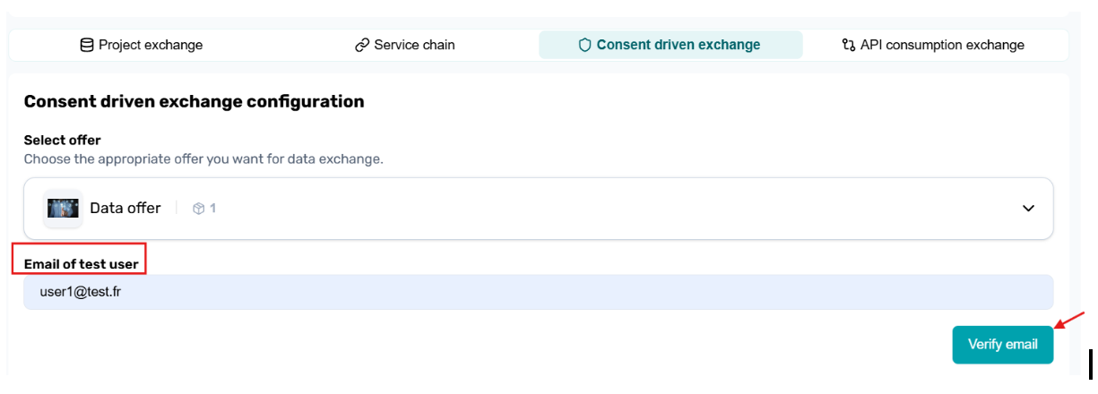Viewport: 1098px width, 394px height.
Task: Click the API consumption exchange branch icon
Action: coord(848,45)
